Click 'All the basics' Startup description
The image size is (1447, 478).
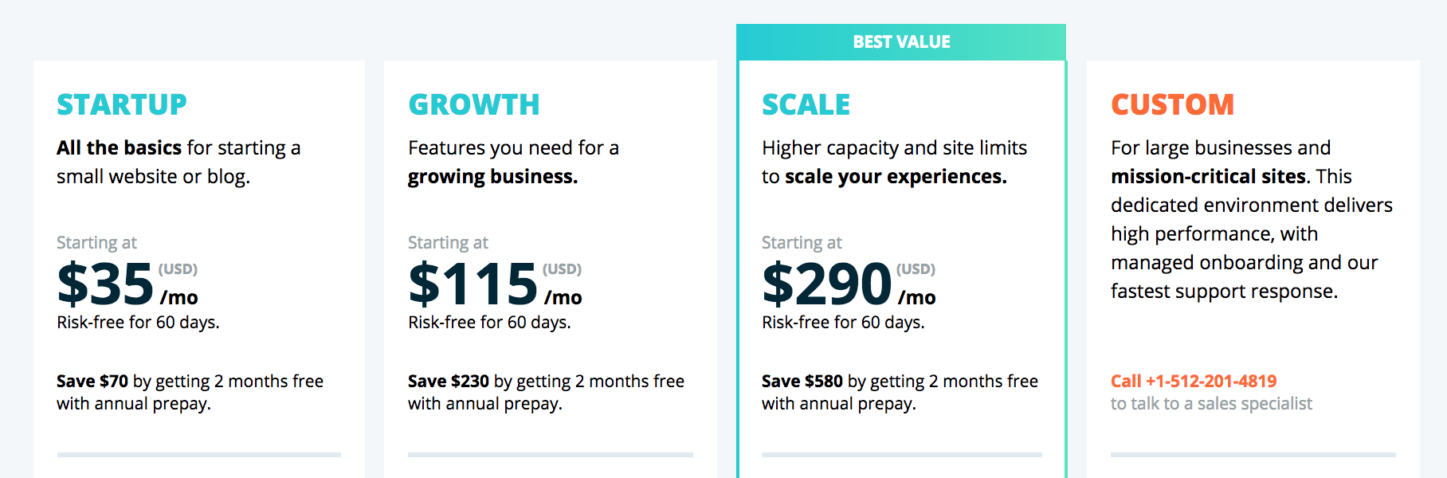[x=120, y=147]
